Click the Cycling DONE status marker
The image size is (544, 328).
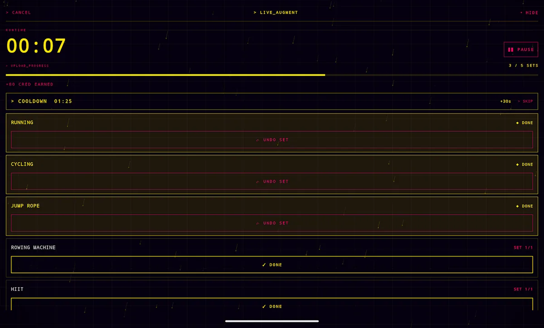525,165
